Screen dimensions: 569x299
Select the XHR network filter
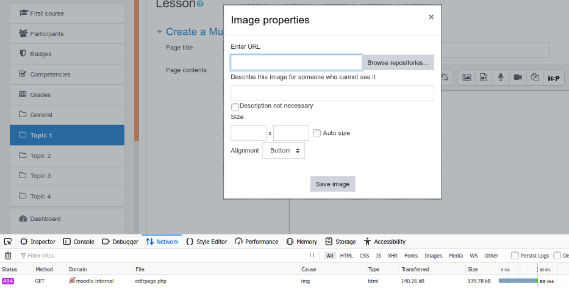(392, 256)
